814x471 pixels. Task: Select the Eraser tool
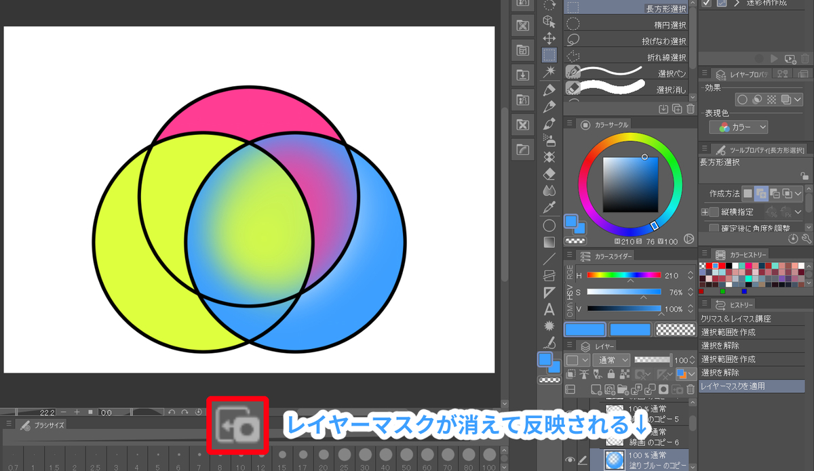pos(549,176)
